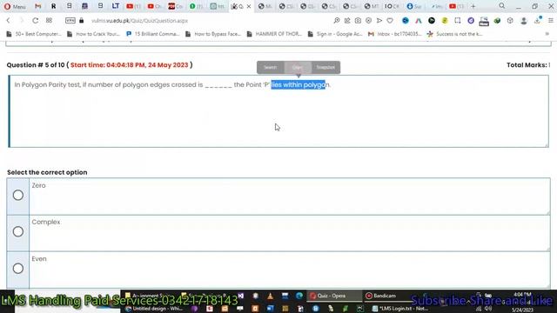Select the 'Even' radio option
This screenshot has height=313, width=557.
click(18, 269)
